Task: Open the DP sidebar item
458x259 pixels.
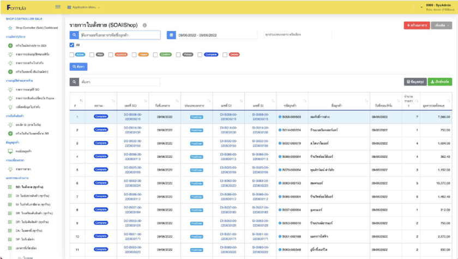Action: click(x=25, y=239)
